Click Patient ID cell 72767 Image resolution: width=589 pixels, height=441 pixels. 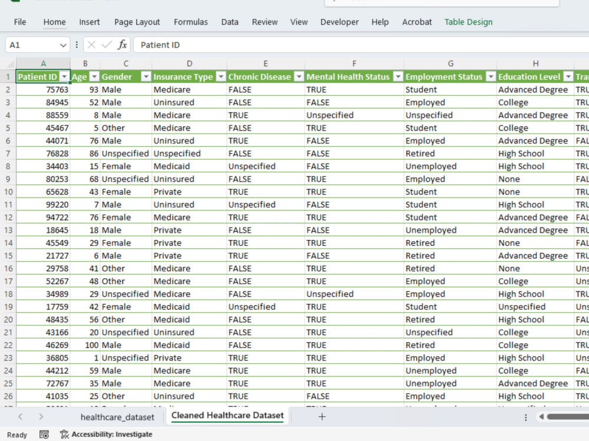[x=43, y=383]
